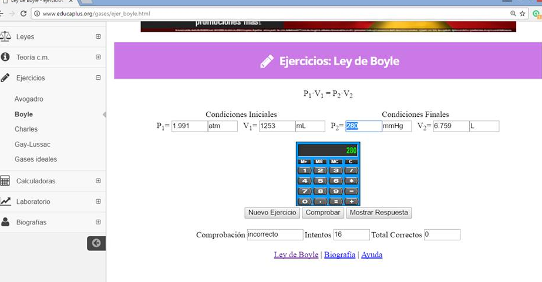Image resolution: width=542 pixels, height=282 pixels.
Task: Click calculator digit 1 key
Action: [305, 170]
